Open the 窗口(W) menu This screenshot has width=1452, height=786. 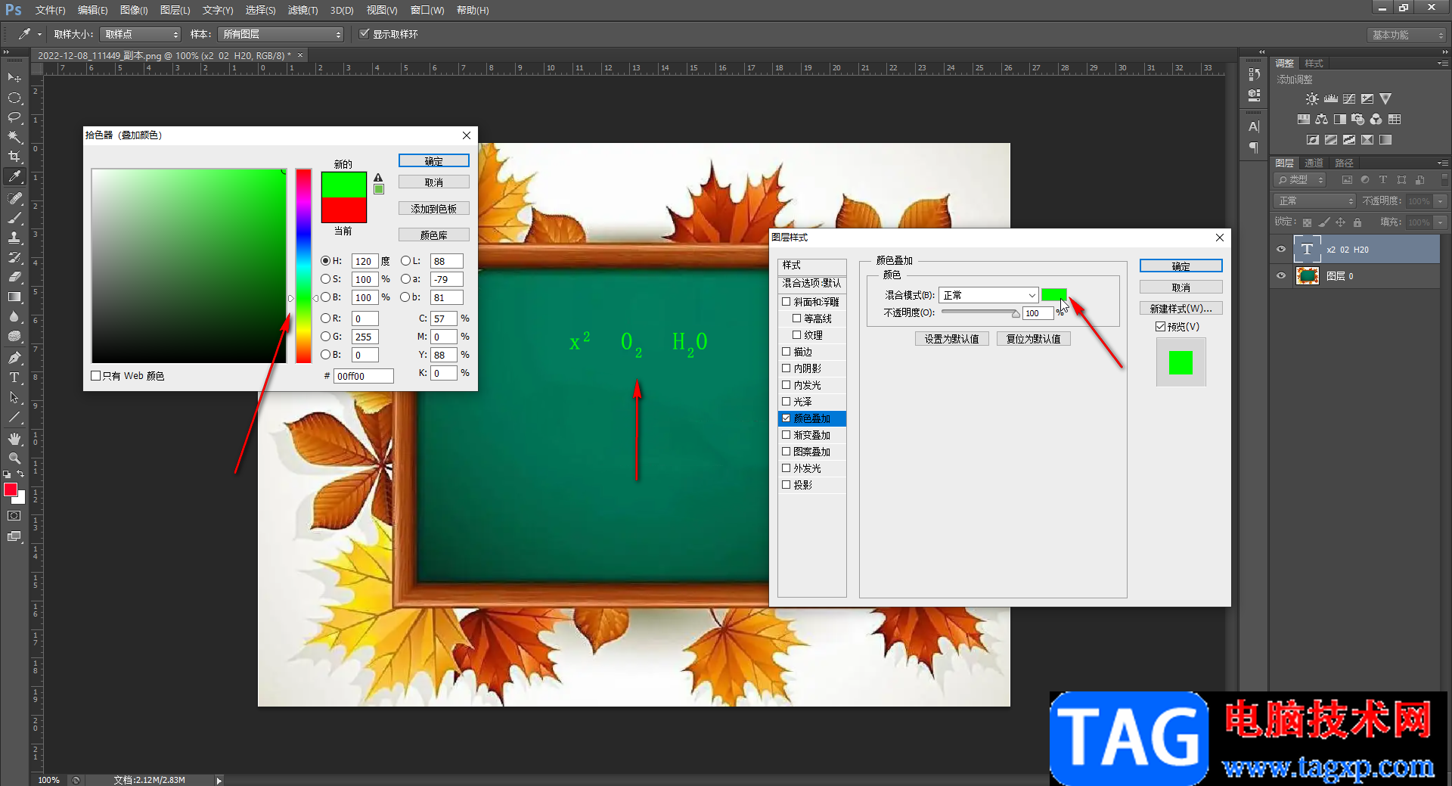[x=427, y=10]
